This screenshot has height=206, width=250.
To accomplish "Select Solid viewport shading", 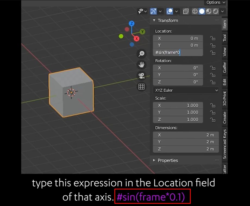I will (202, 11).
